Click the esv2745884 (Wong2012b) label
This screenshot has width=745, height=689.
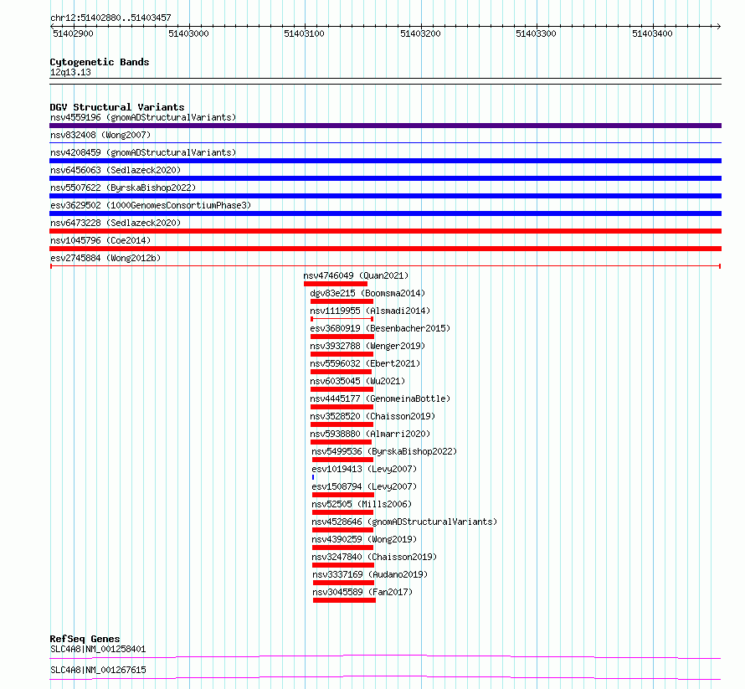point(105,258)
